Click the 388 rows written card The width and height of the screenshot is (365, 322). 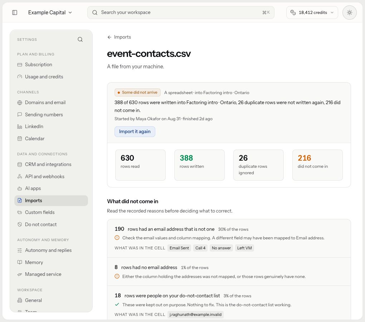coord(199,165)
